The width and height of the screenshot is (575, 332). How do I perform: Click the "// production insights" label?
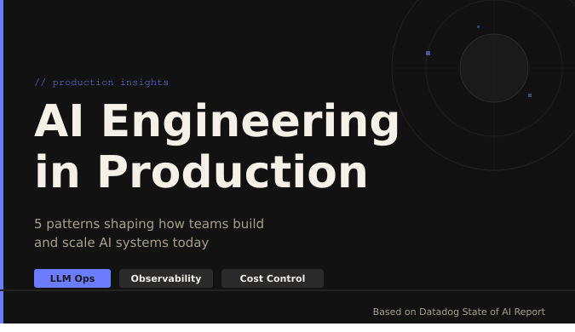(101, 82)
